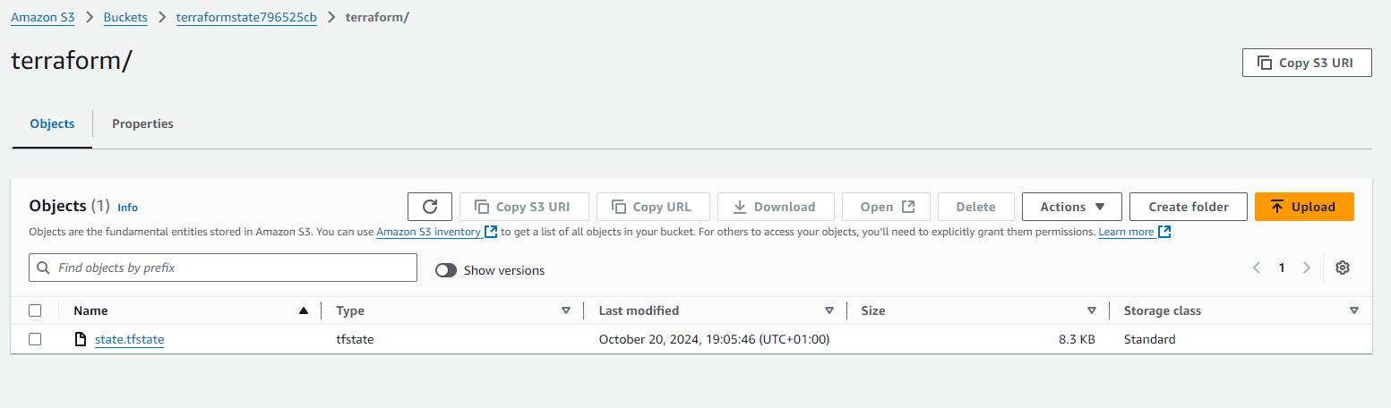Sort by Type column arrow

pos(566,310)
